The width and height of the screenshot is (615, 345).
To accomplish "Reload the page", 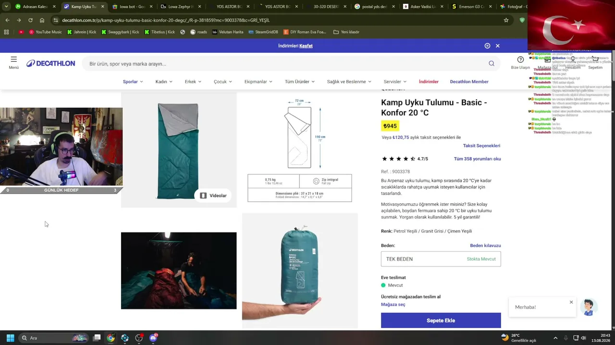I will pyautogui.click(x=30, y=20).
